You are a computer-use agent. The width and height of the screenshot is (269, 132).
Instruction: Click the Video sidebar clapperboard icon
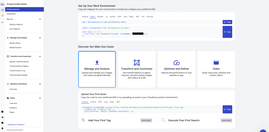8,98
